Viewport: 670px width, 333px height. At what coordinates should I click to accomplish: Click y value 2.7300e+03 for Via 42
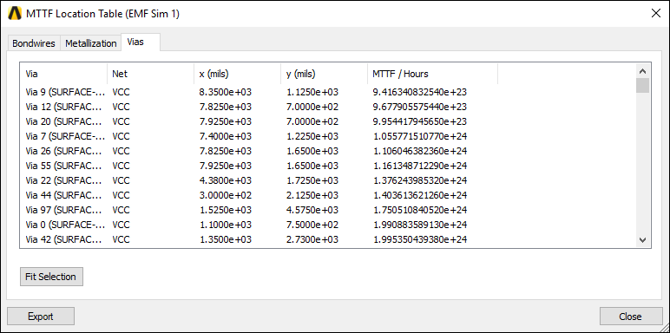point(312,239)
